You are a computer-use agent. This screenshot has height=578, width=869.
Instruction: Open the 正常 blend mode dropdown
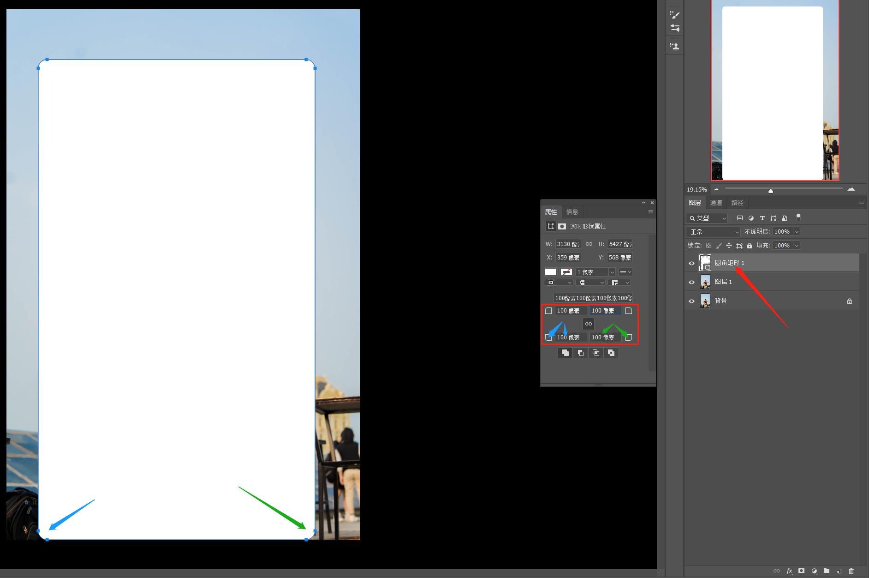[x=713, y=232]
